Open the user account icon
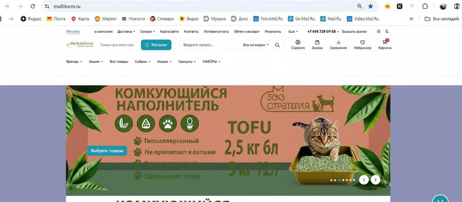The image size is (462, 202). click(x=298, y=42)
